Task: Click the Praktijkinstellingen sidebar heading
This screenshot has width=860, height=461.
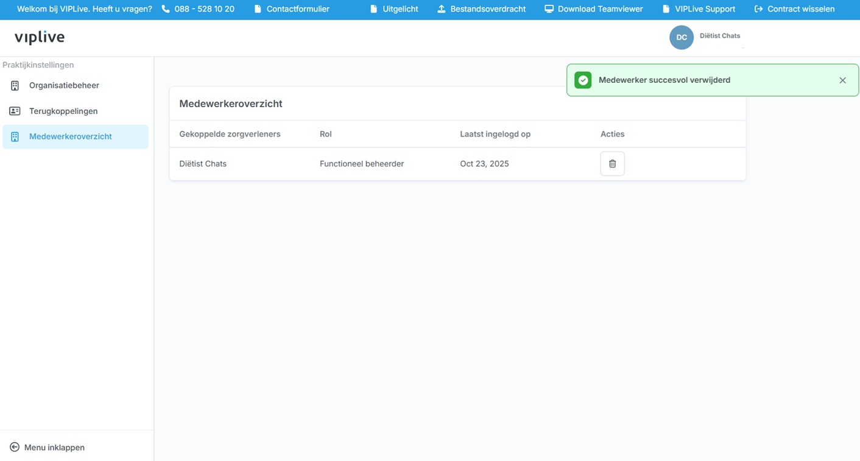Action: (x=38, y=65)
